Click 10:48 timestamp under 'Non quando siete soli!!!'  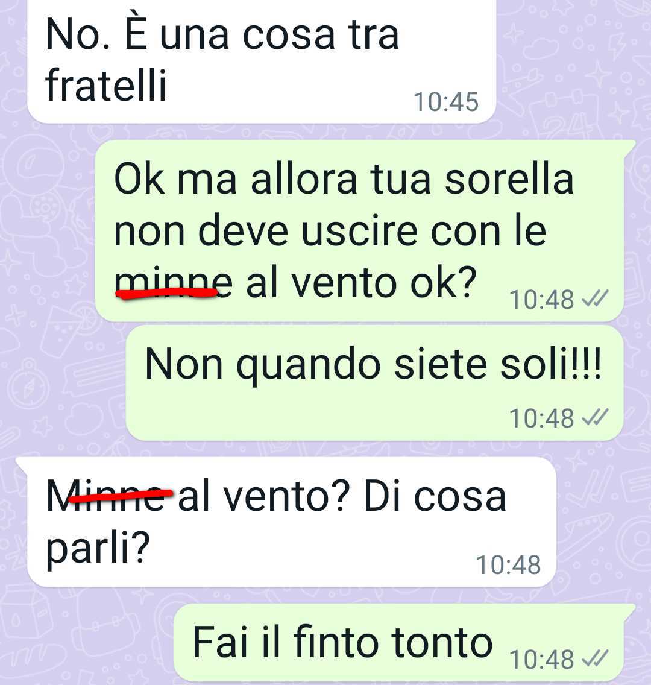(541, 418)
